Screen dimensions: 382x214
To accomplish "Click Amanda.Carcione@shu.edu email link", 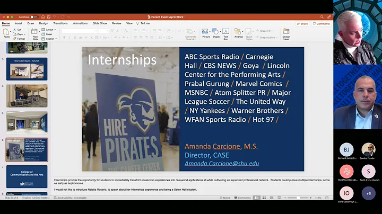I will 222,164.
